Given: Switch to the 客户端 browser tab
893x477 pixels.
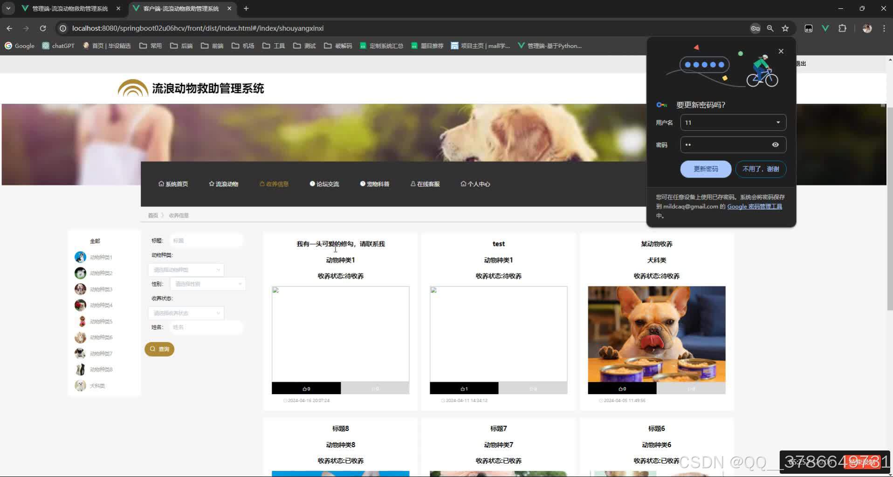Looking at the screenshot, I should point(181,8).
